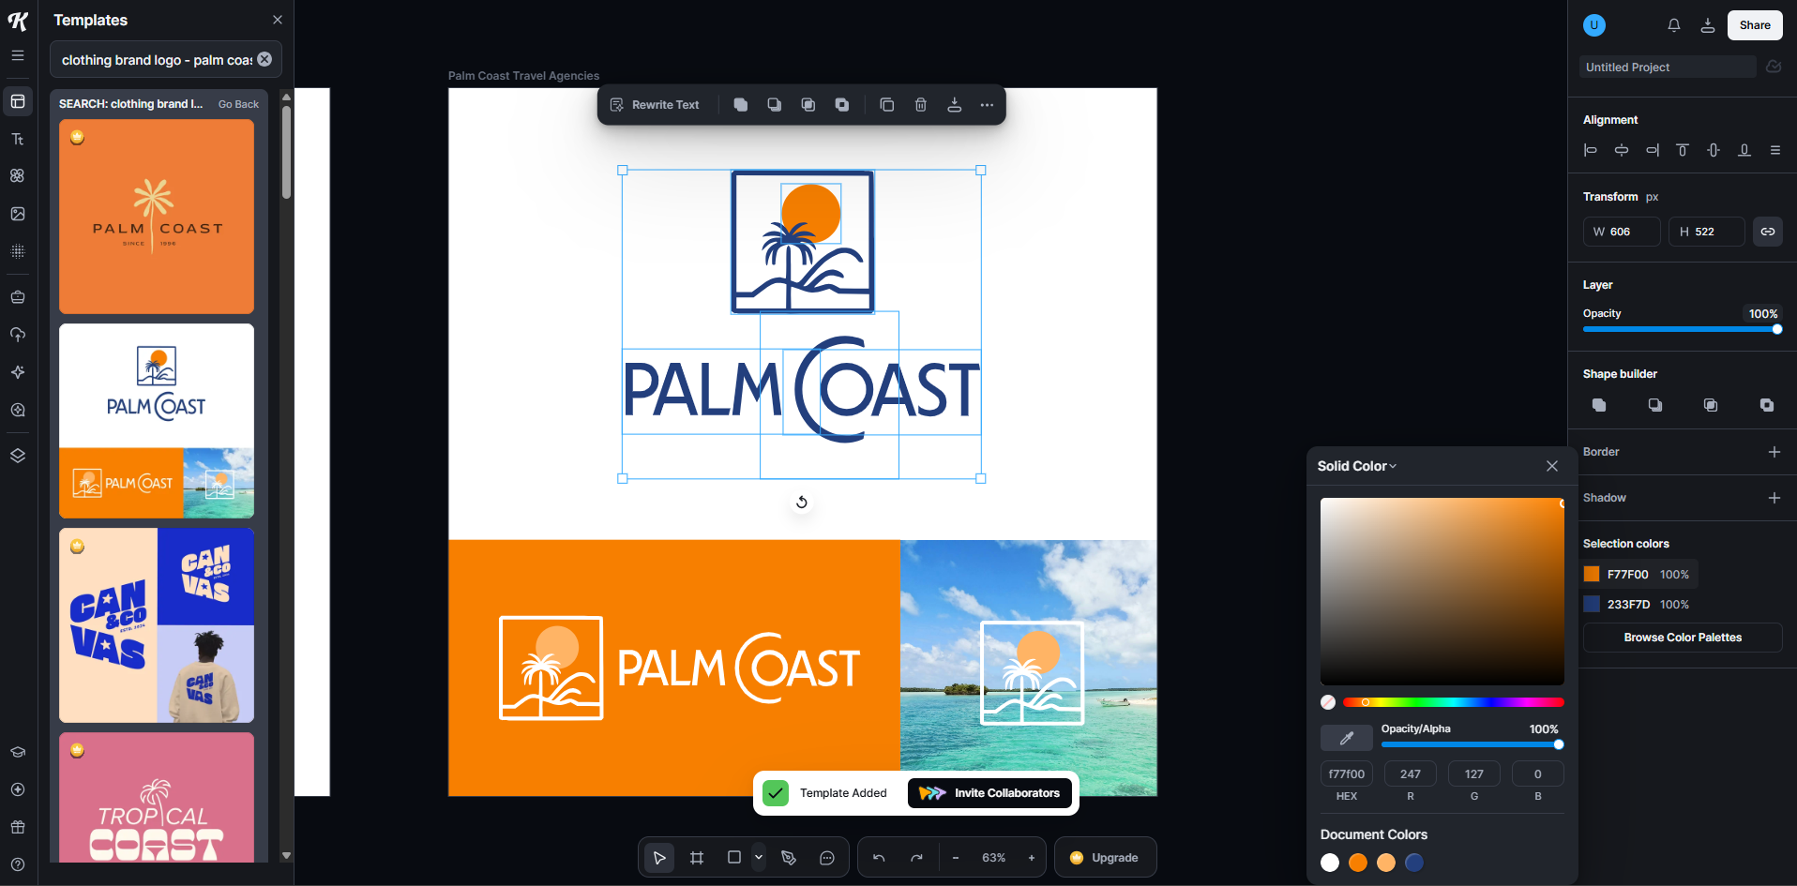1797x886 pixels.
Task: Open the Layers panel icon
Action: [x=17, y=457]
